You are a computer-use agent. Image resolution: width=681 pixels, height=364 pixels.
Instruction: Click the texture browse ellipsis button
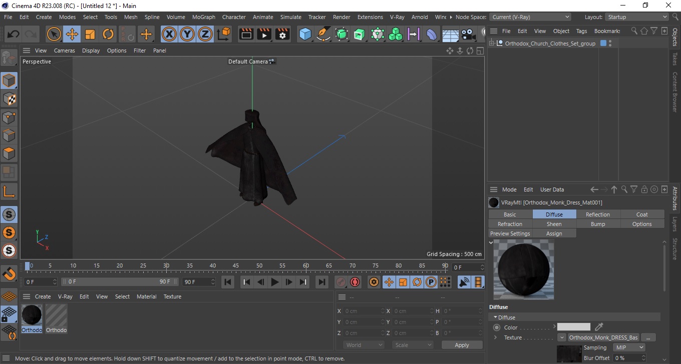[x=648, y=337]
